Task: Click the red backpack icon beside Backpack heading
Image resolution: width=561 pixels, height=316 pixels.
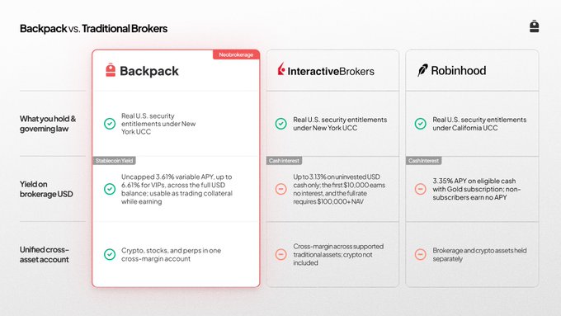Action: point(111,70)
